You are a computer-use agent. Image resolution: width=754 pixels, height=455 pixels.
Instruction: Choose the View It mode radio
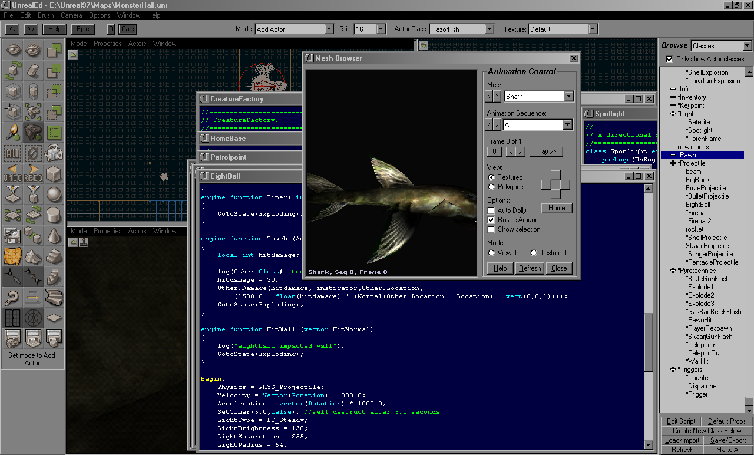pos(491,253)
